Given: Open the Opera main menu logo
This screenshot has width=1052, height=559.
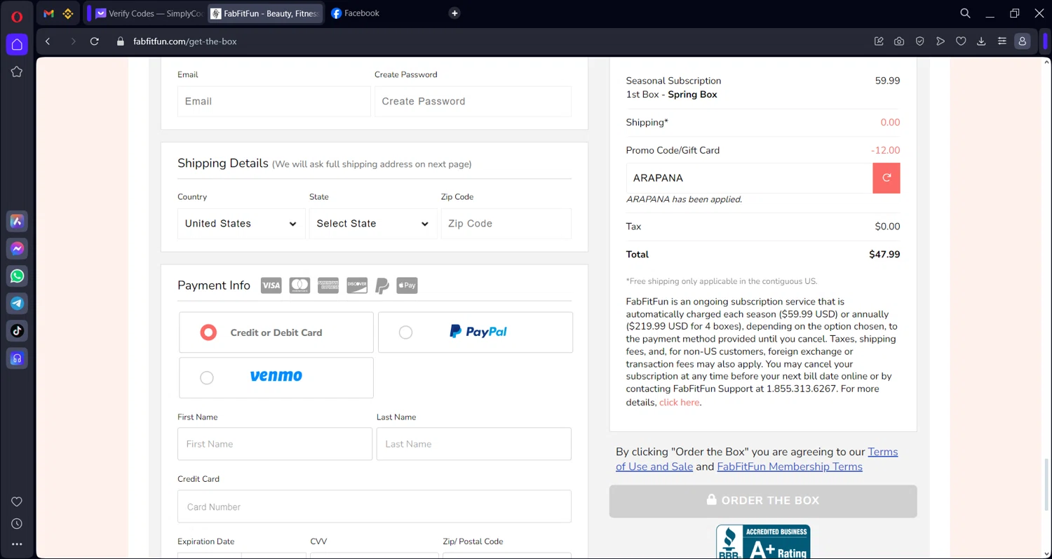Looking at the screenshot, I should coord(17,17).
